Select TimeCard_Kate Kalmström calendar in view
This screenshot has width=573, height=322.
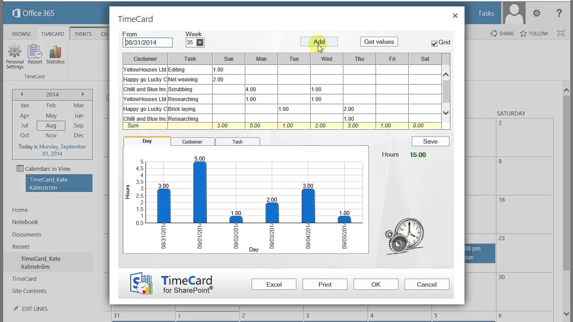click(x=59, y=183)
